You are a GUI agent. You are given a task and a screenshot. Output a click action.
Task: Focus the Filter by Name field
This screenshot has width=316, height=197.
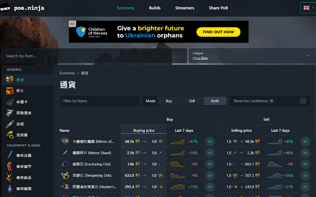(100, 101)
